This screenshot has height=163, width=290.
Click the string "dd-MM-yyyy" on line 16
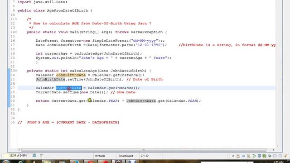tap(145, 41)
